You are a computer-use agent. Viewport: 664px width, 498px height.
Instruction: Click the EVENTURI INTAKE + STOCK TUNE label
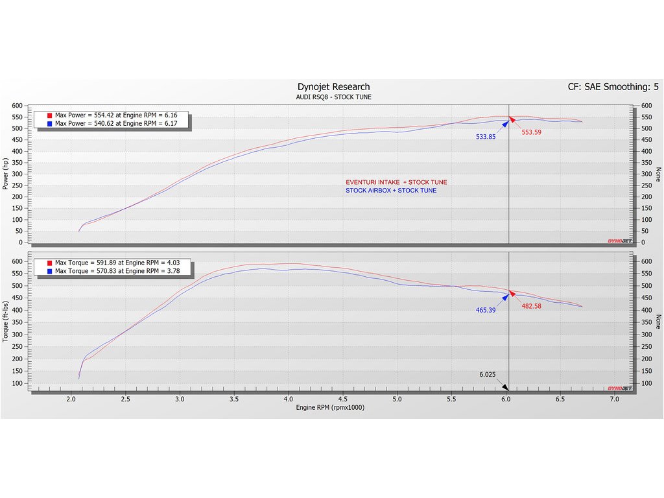(x=396, y=182)
